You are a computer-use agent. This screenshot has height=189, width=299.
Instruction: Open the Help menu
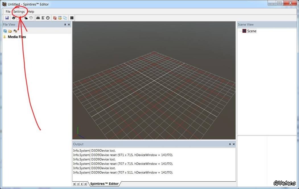31,12
